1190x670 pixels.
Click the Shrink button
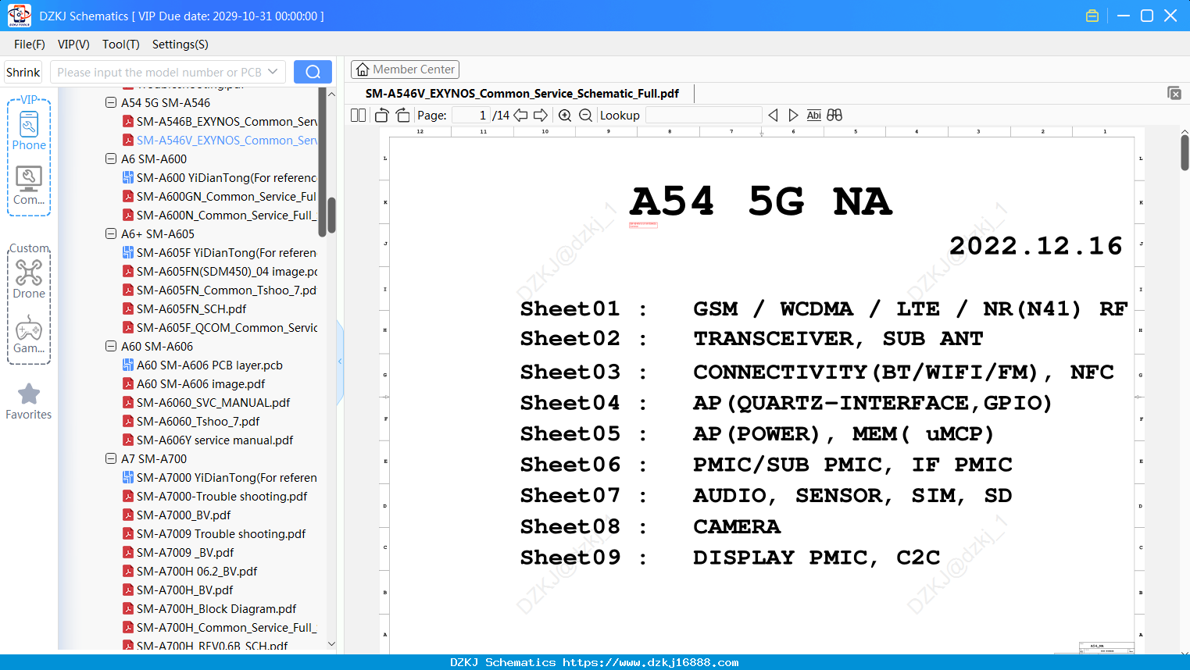tap(23, 72)
